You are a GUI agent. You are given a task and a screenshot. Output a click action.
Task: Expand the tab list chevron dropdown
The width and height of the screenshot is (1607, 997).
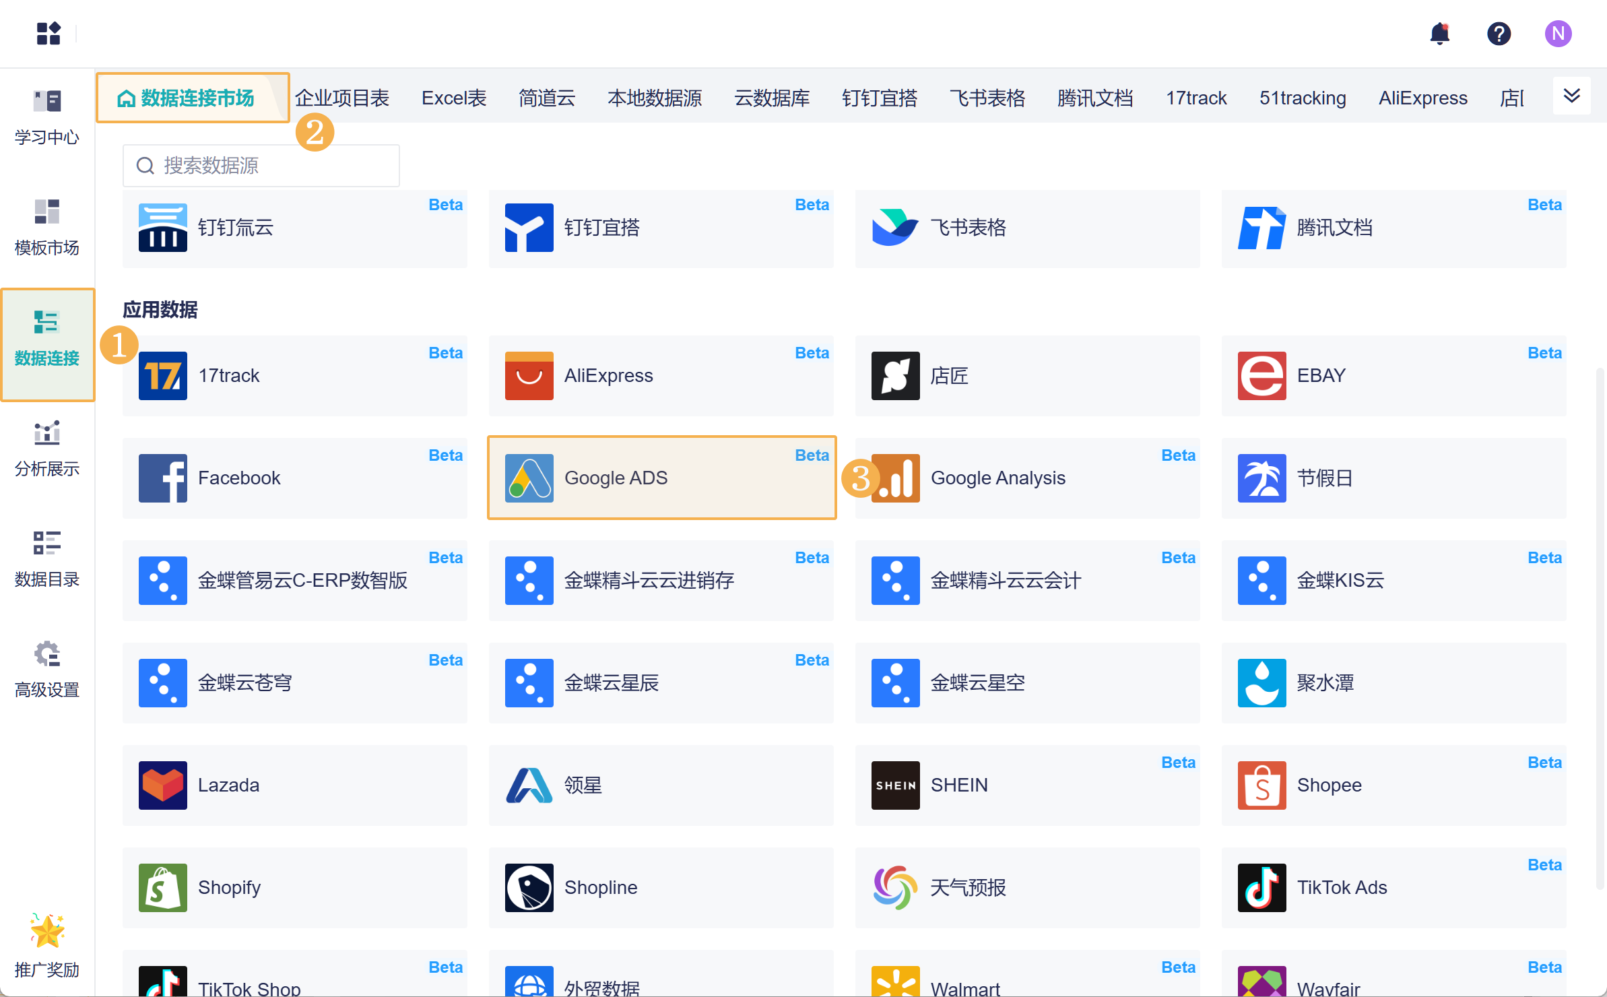pos(1571,96)
